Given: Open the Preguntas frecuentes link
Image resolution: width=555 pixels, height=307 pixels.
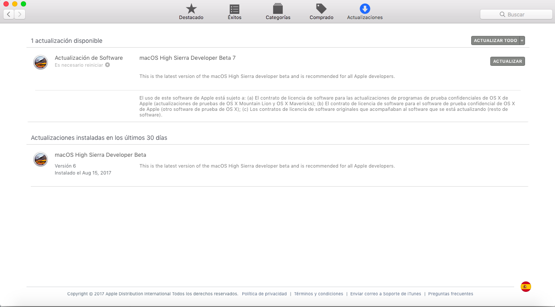Looking at the screenshot, I should tap(451, 294).
